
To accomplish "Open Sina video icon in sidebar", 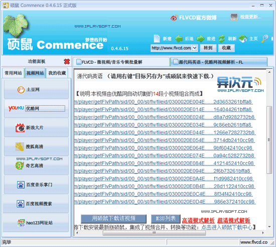I will coord(20,128).
